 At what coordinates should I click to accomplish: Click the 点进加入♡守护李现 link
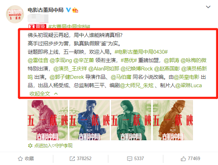pyautogui.click(x=53, y=146)
